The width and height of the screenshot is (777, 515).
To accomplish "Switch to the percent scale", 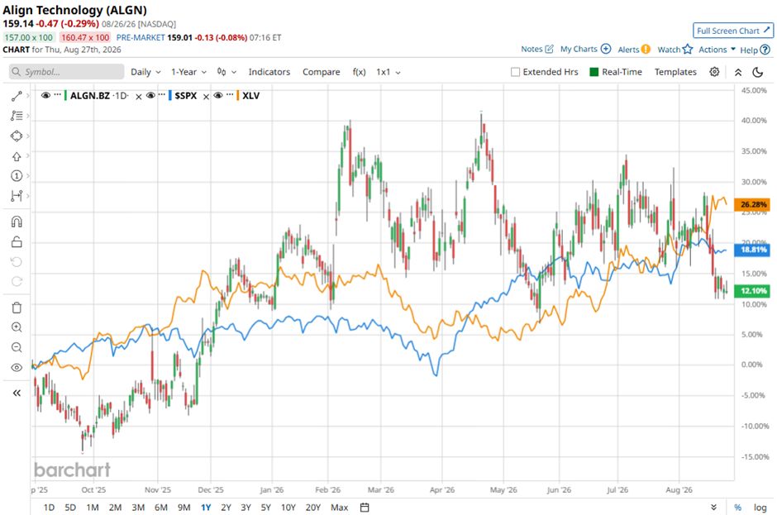I will [x=738, y=507].
